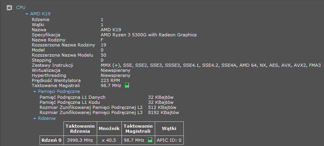Click the AMD K19 heading label

tap(40, 14)
